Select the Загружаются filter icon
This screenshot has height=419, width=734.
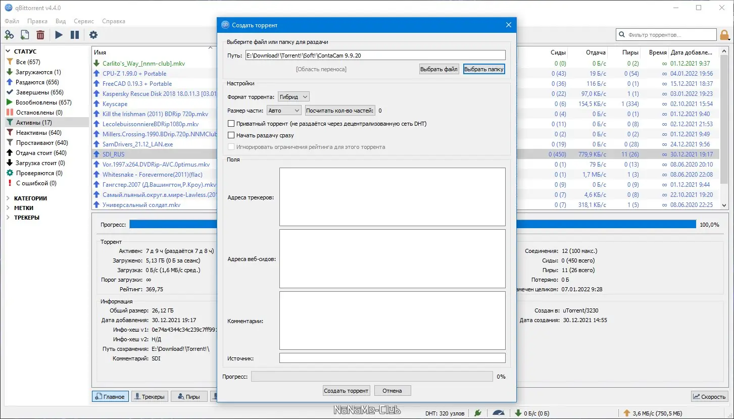point(10,72)
